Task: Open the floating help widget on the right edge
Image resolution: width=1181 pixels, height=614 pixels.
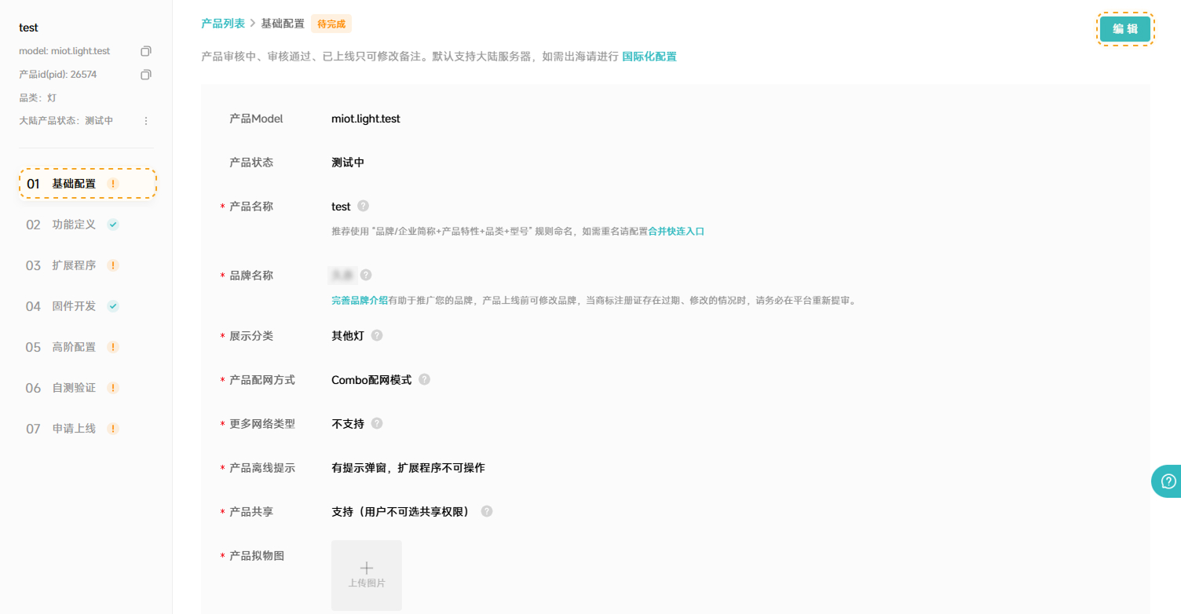Action: (1167, 481)
